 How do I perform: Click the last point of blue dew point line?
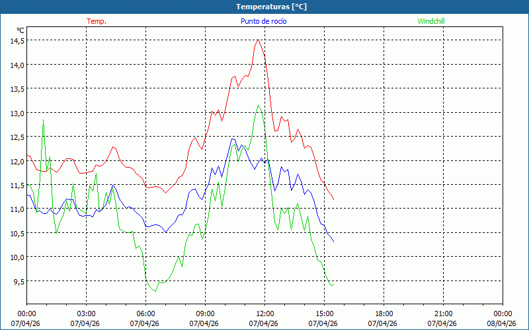pos(334,242)
